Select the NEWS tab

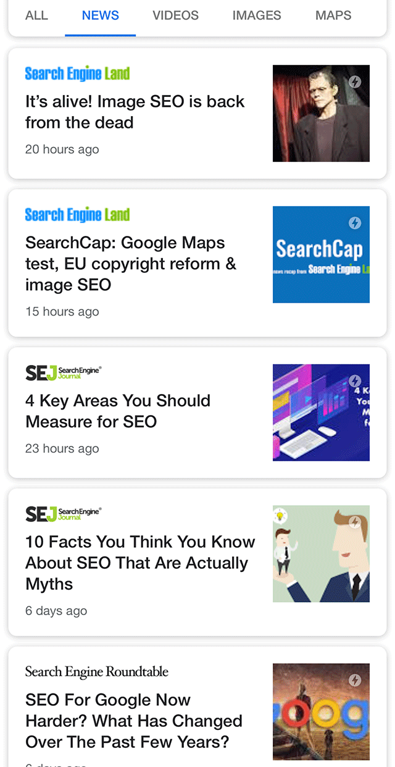[x=100, y=15]
